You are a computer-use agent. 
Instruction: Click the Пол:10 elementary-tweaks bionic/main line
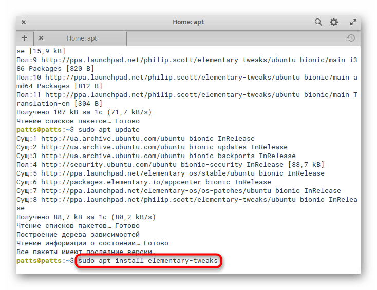pyautogui.click(x=187, y=78)
